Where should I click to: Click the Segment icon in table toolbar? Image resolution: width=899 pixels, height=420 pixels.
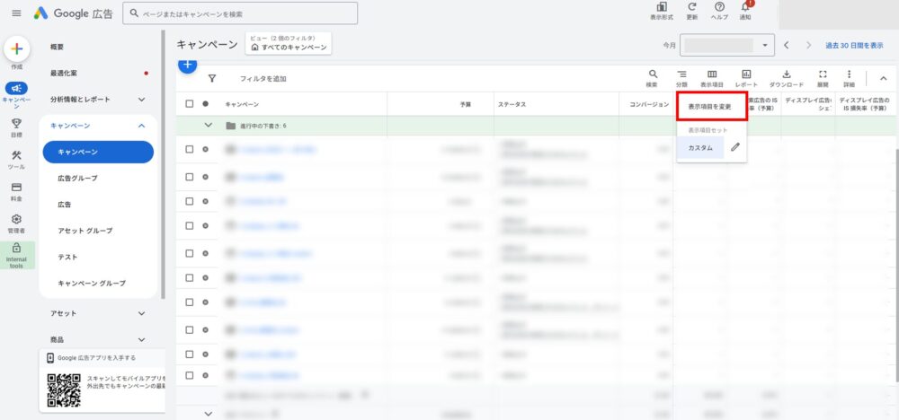pyautogui.click(x=681, y=75)
